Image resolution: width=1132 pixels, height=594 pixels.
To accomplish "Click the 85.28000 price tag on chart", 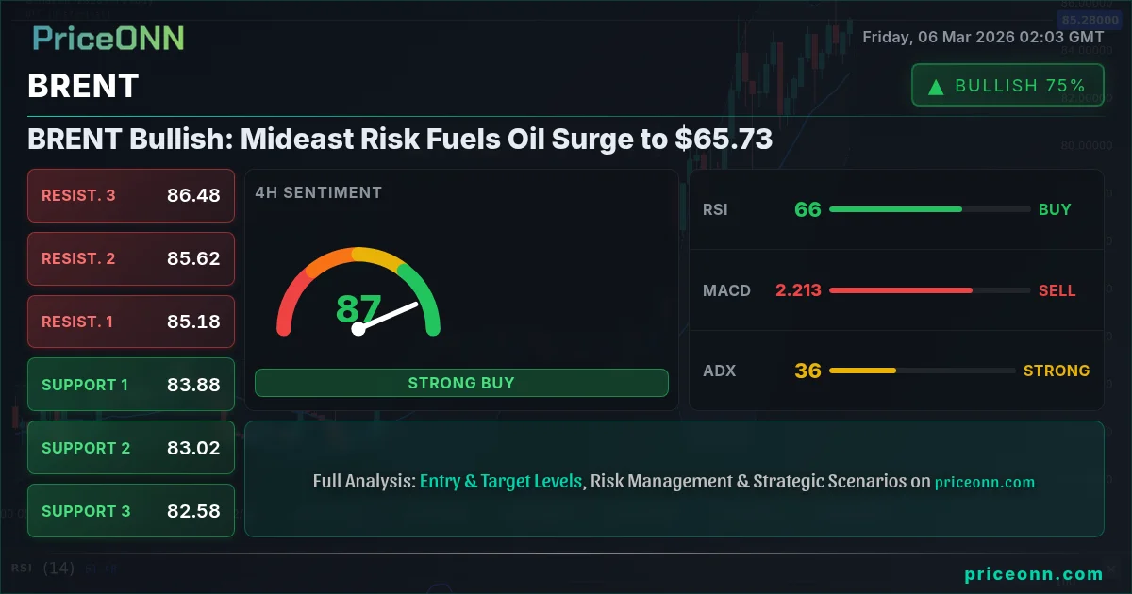I will 1090,19.
